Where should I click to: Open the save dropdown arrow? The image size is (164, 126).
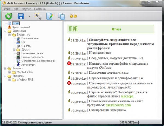29,16
